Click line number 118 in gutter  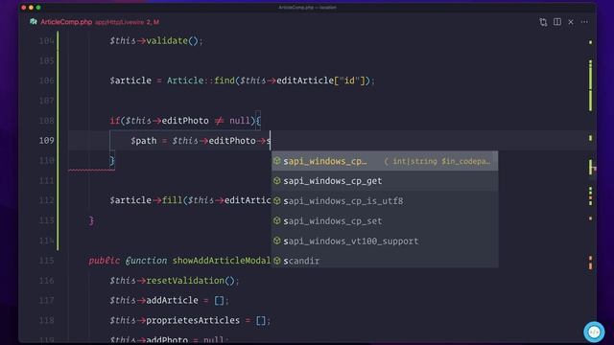(x=47, y=320)
